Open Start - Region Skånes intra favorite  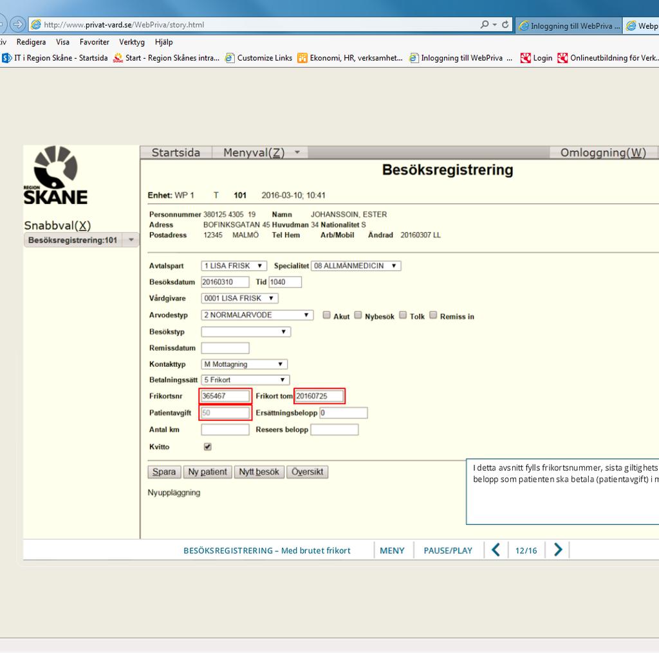click(167, 58)
